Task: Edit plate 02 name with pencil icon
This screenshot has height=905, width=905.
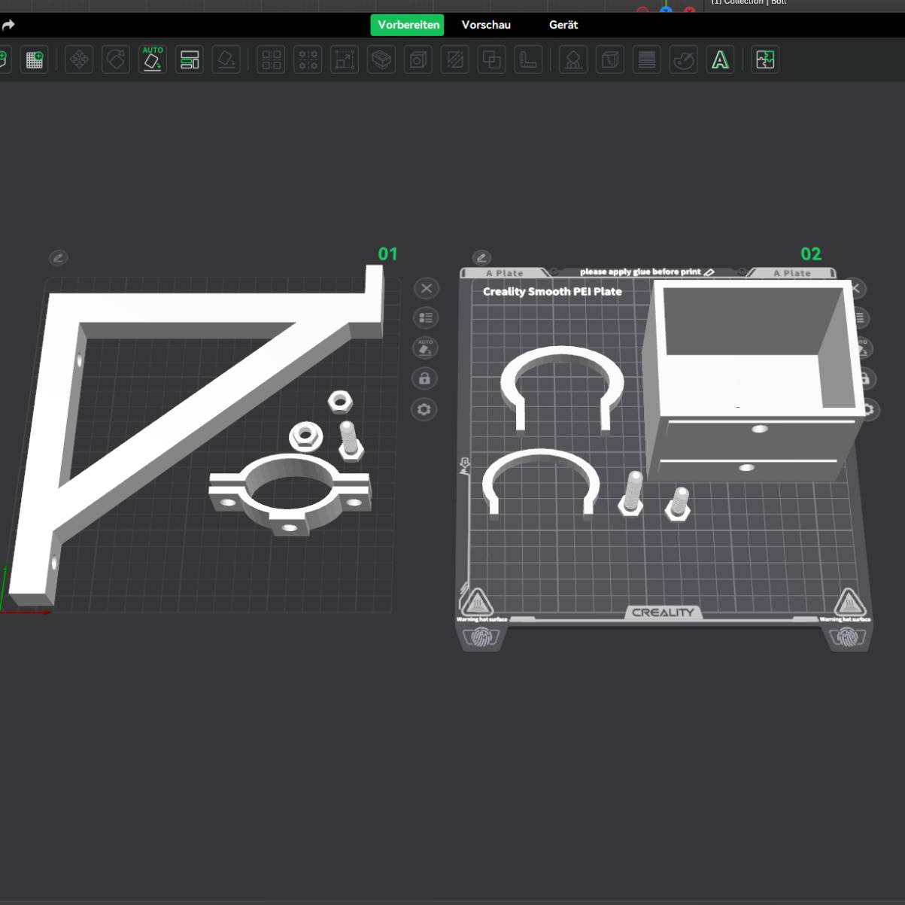Action: pos(481,258)
